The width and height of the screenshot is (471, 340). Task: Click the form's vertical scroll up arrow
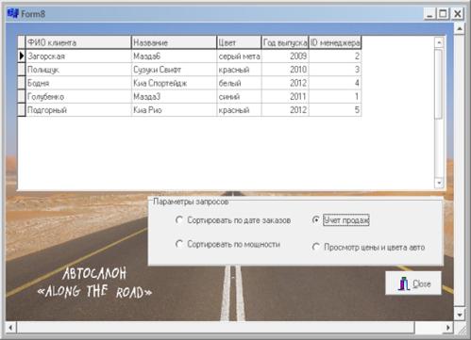460,29
